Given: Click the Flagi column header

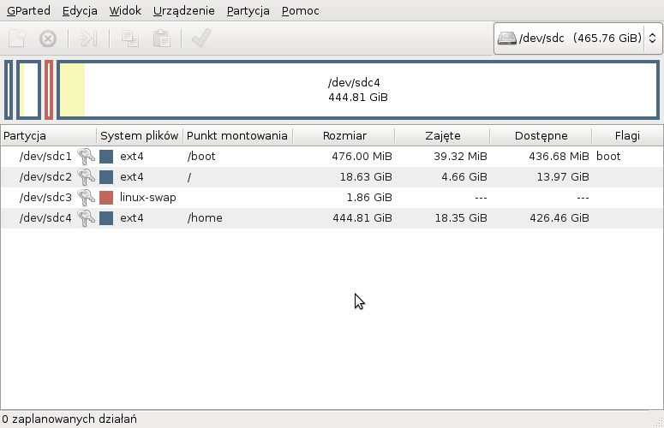Looking at the screenshot, I should (627, 136).
